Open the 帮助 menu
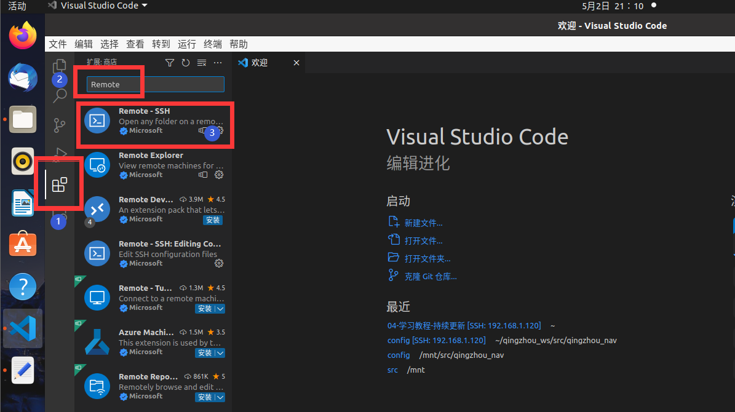This screenshot has width=735, height=412. [x=238, y=44]
